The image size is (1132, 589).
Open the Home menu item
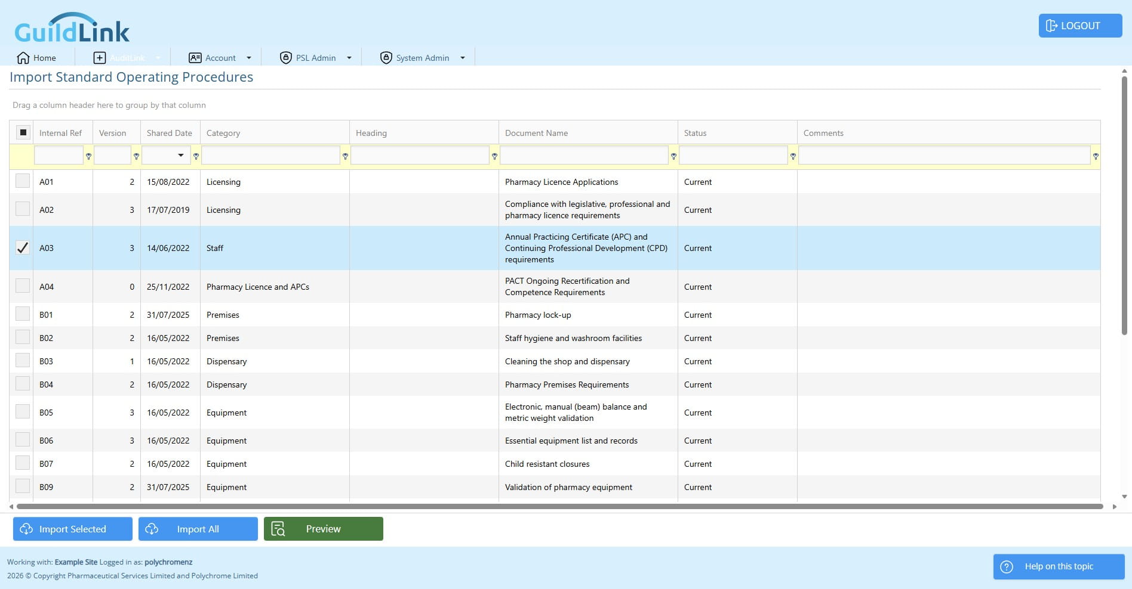[x=36, y=58]
